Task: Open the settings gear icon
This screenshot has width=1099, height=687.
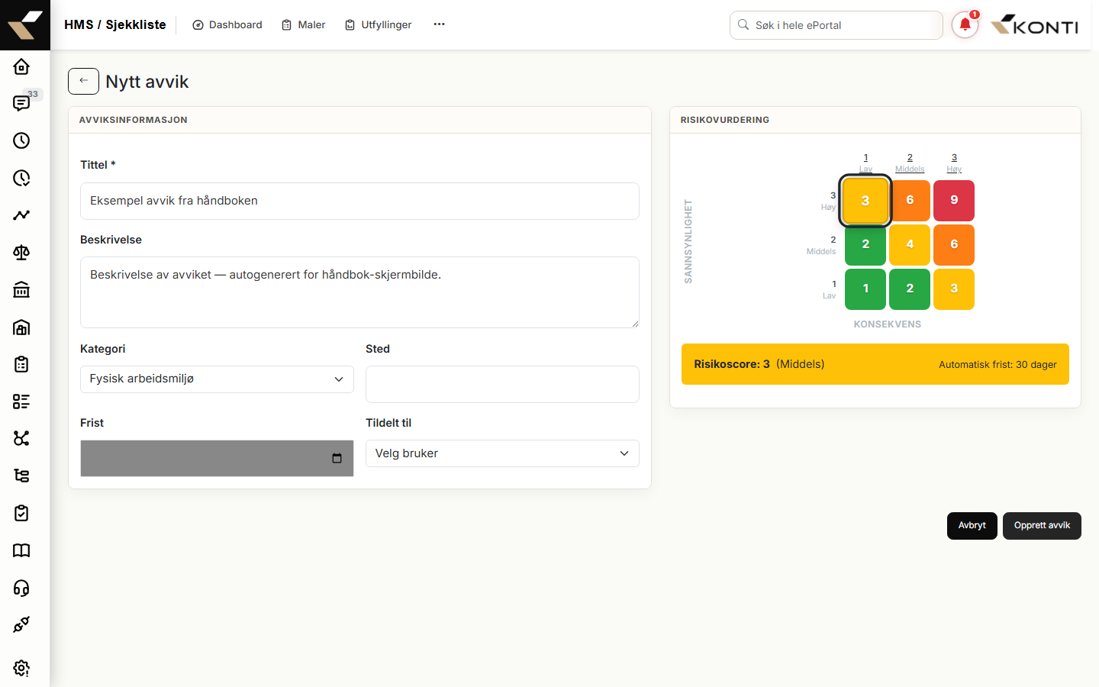Action: tap(21, 668)
